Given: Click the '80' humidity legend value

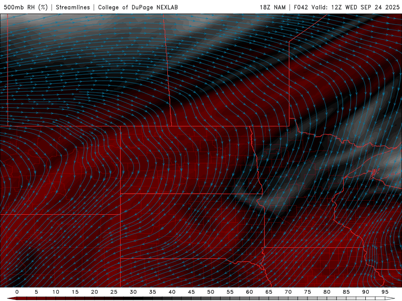Looking at the screenshot, I should (327, 292).
